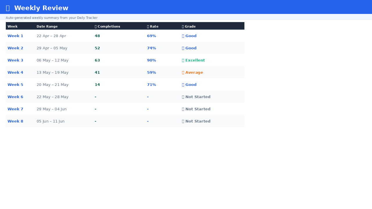Viewport: 372px width, 209px height.
Task: Click the Rate column header
Action: tap(153, 26)
